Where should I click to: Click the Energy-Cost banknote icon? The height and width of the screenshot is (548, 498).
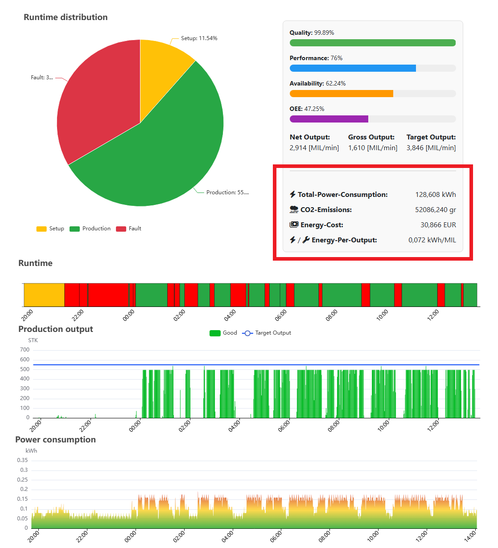(294, 225)
